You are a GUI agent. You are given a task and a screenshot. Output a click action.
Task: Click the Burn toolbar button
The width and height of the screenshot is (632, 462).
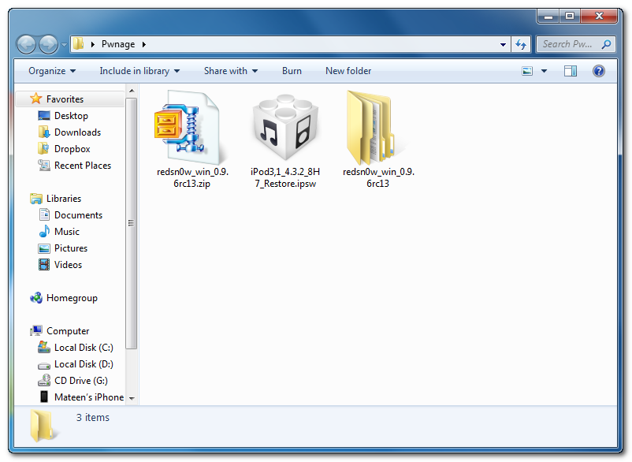tap(292, 71)
